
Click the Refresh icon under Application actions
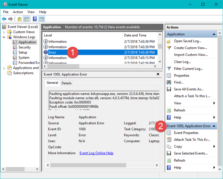click(x=169, y=110)
